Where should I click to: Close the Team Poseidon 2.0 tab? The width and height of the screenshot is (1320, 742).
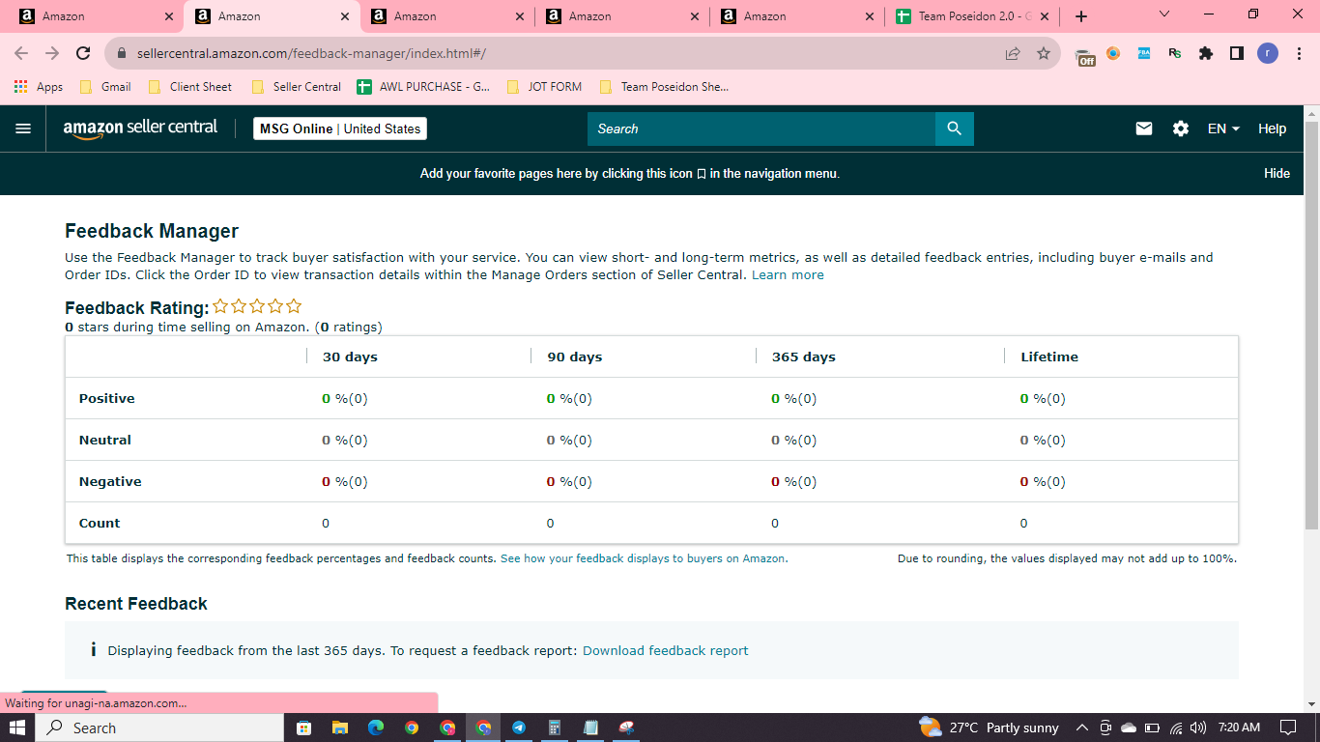(x=1044, y=16)
